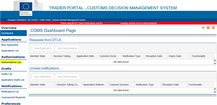The width and height of the screenshot is (217, 105).
Task: Click the Drafts sidebar heading
Action: [6, 69]
